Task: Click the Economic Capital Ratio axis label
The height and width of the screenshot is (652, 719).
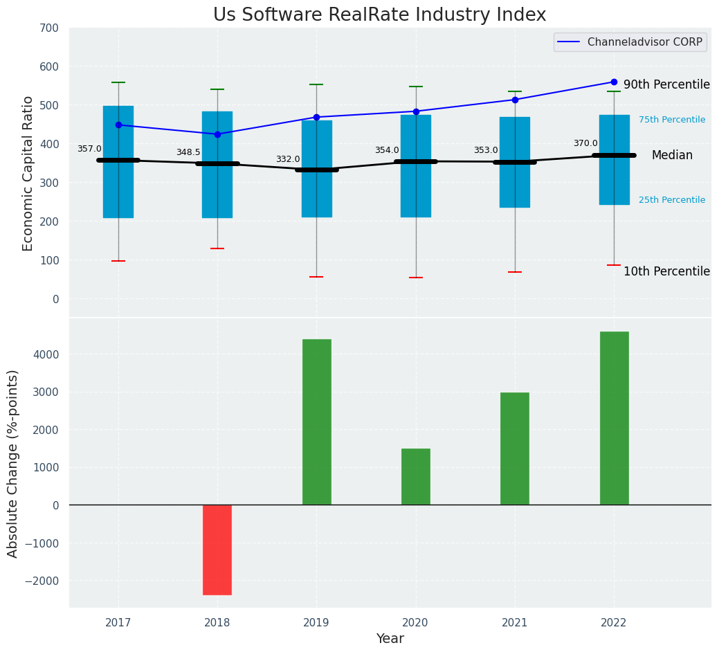Action: pyautogui.click(x=28, y=173)
